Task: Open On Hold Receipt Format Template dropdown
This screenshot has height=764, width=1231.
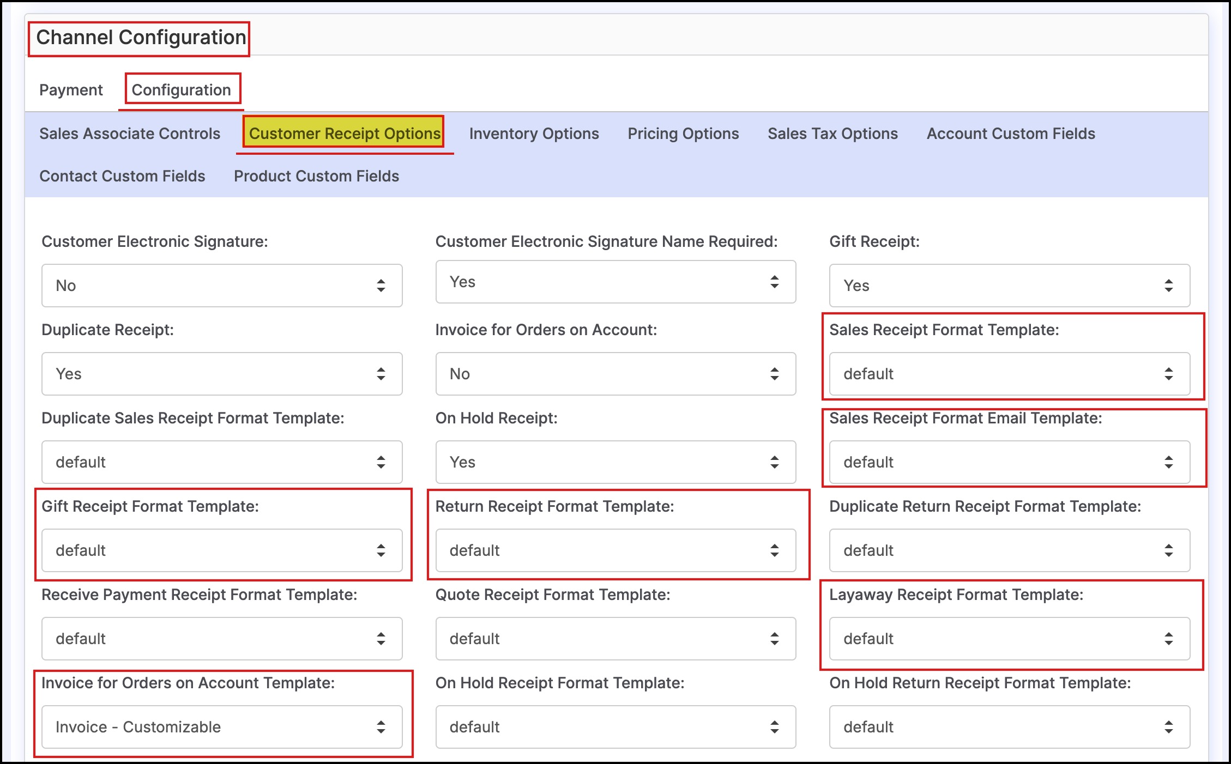Action: 615,727
